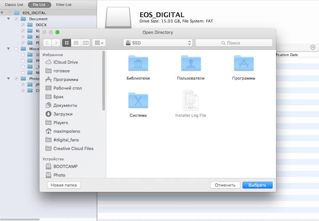Click the sidebar vertical scrollbar
This screenshot has height=221, width=319.
tap(104, 81)
